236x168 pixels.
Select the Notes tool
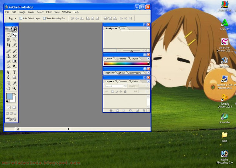(x=8, y=83)
